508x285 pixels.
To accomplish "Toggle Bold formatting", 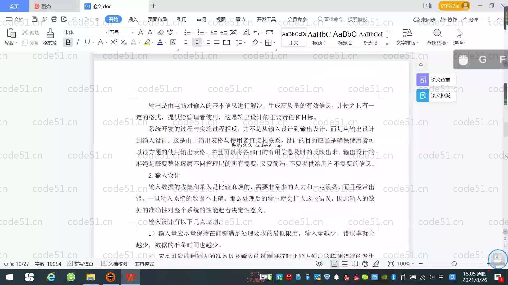I will 68,42.
